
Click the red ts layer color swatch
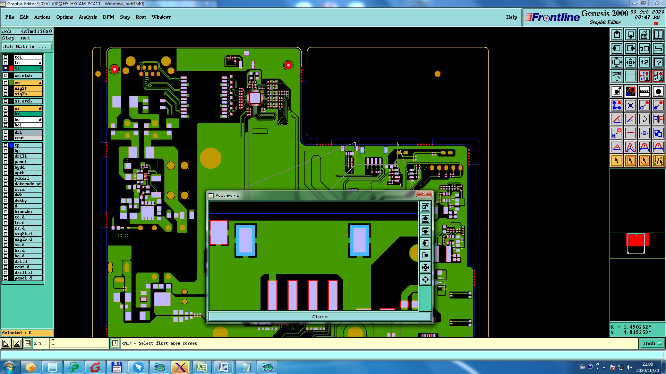[x=11, y=68]
